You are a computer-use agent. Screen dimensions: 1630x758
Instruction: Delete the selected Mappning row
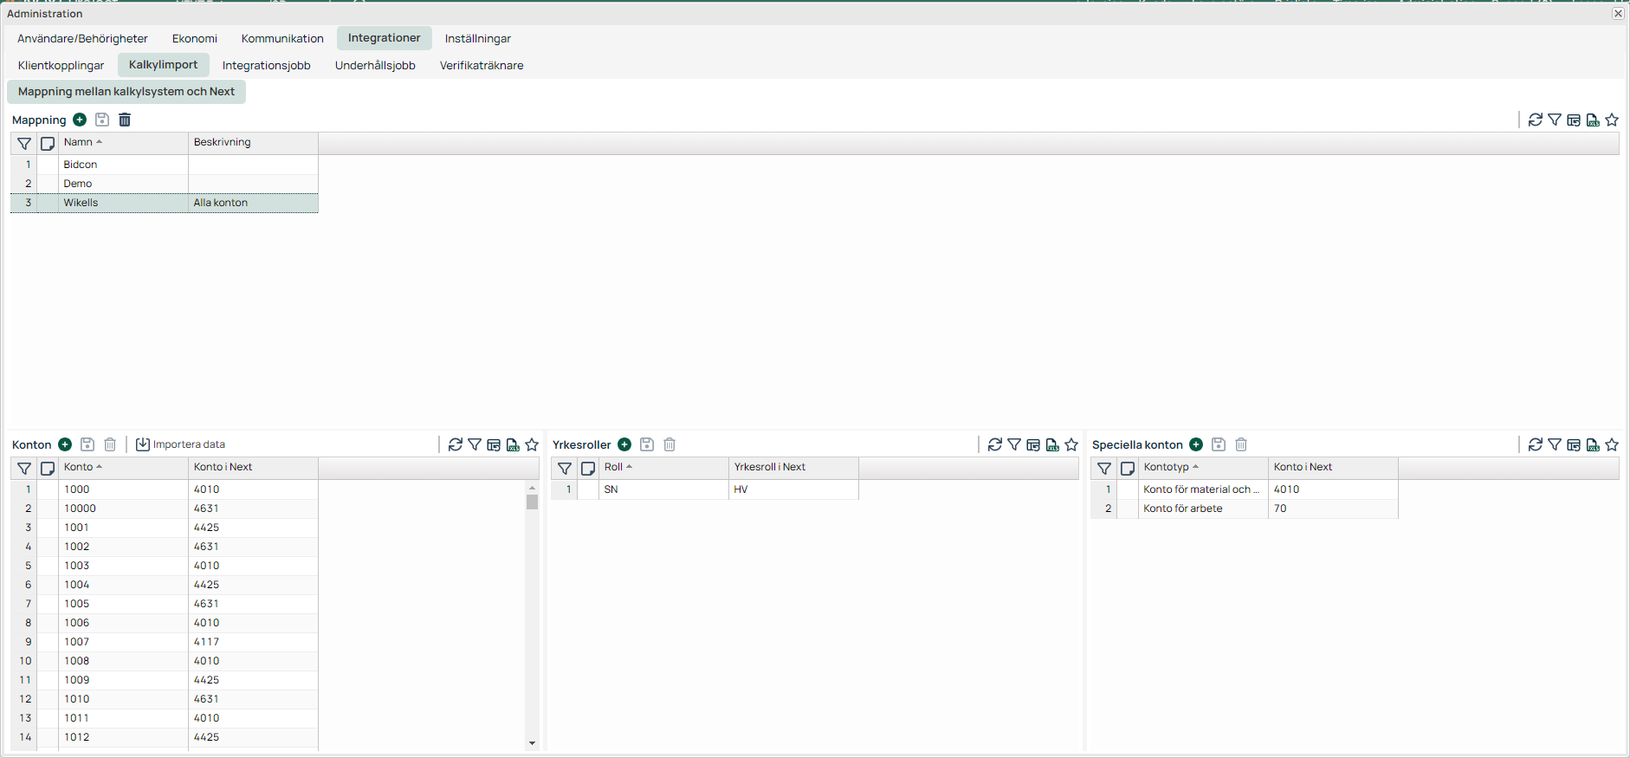click(x=125, y=120)
